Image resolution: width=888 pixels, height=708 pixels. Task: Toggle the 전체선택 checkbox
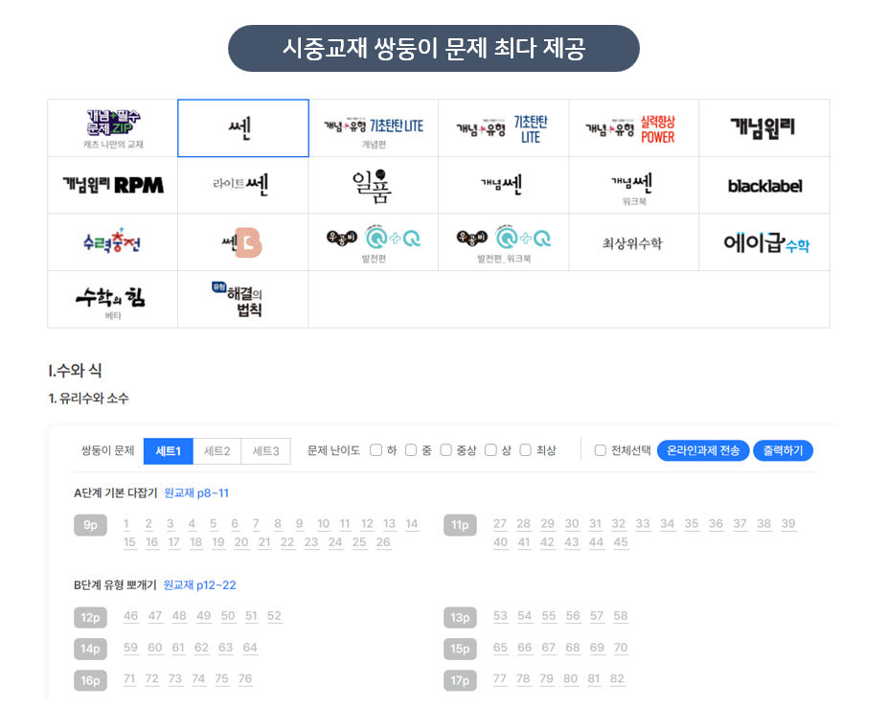pyautogui.click(x=601, y=451)
